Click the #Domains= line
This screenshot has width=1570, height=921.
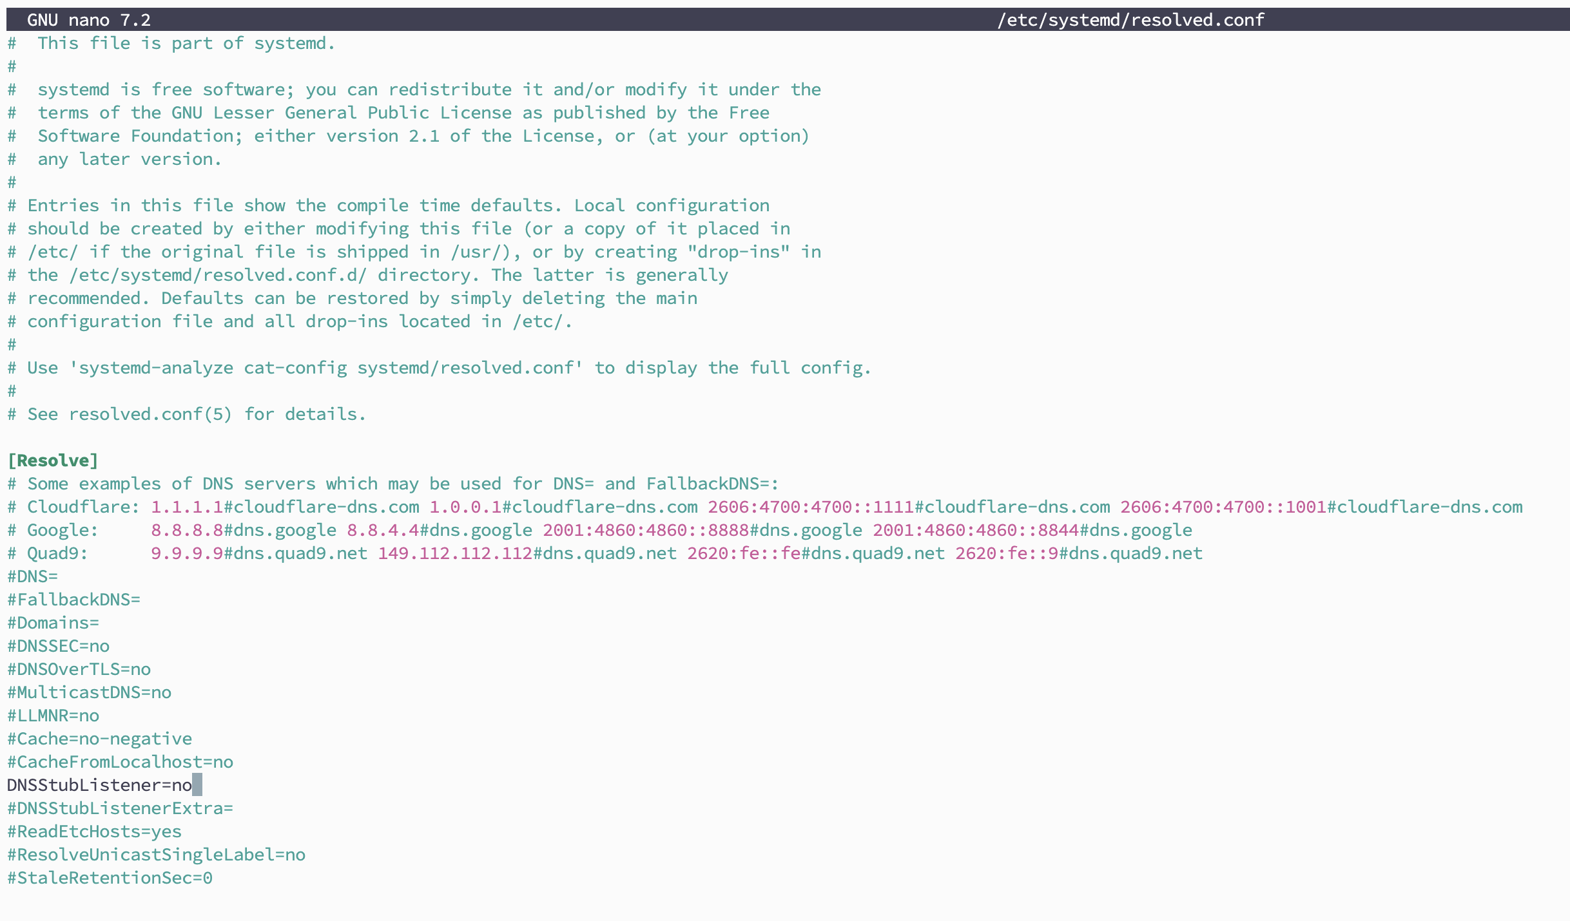coord(53,623)
